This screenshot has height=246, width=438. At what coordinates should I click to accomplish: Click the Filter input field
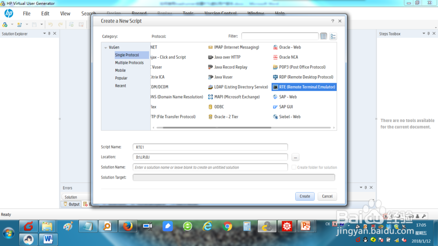click(279, 36)
